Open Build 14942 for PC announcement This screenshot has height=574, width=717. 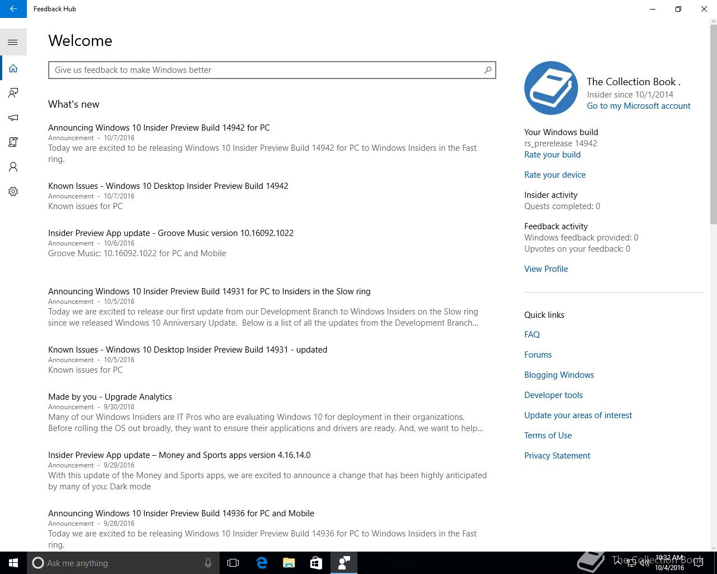click(159, 128)
